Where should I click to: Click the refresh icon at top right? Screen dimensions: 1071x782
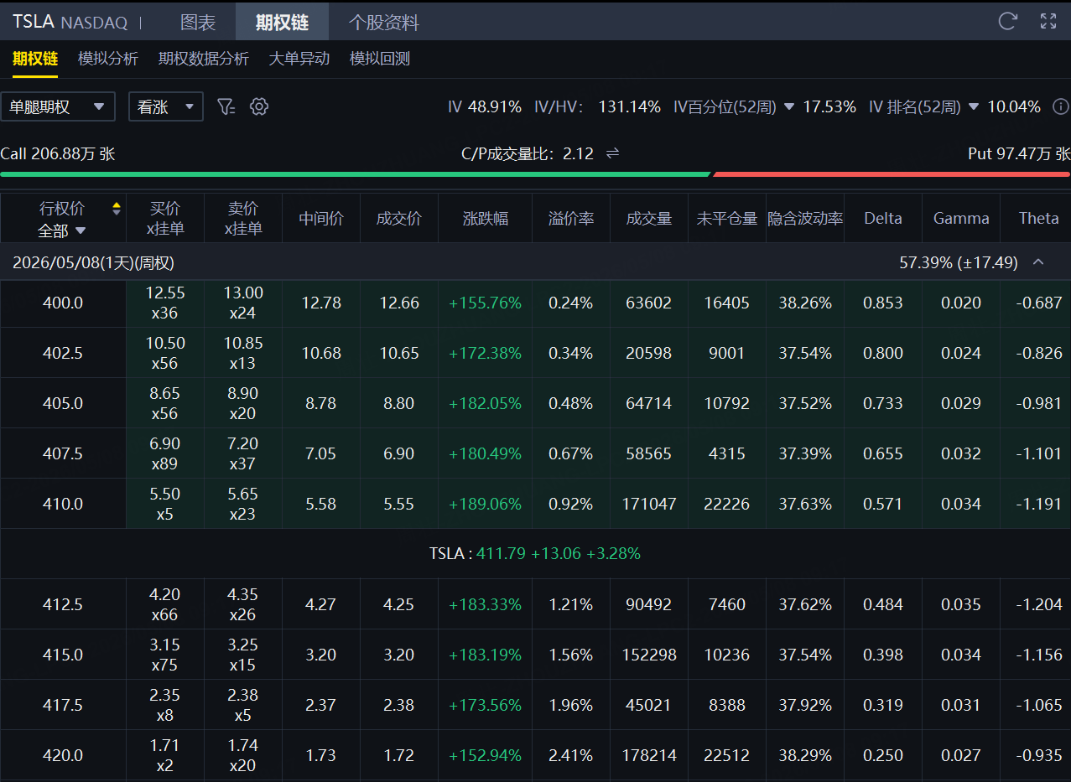point(1007,21)
